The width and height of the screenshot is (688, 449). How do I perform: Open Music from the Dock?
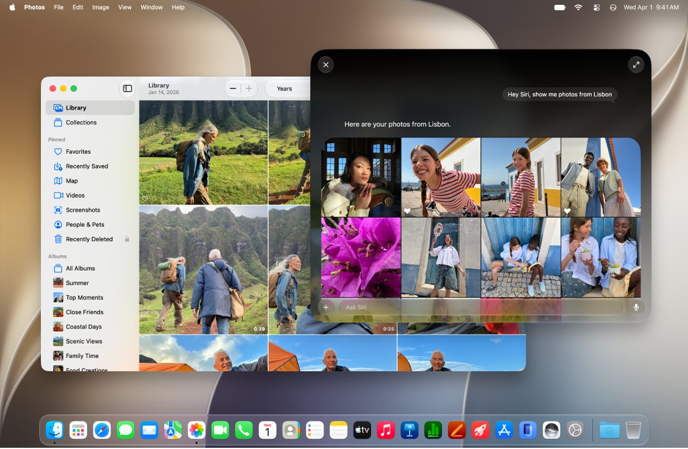pos(385,430)
